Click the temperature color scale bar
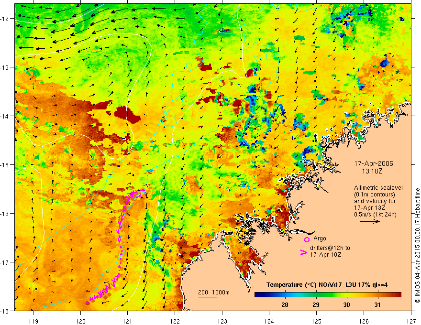This screenshot has height=325, width=421. click(328, 295)
